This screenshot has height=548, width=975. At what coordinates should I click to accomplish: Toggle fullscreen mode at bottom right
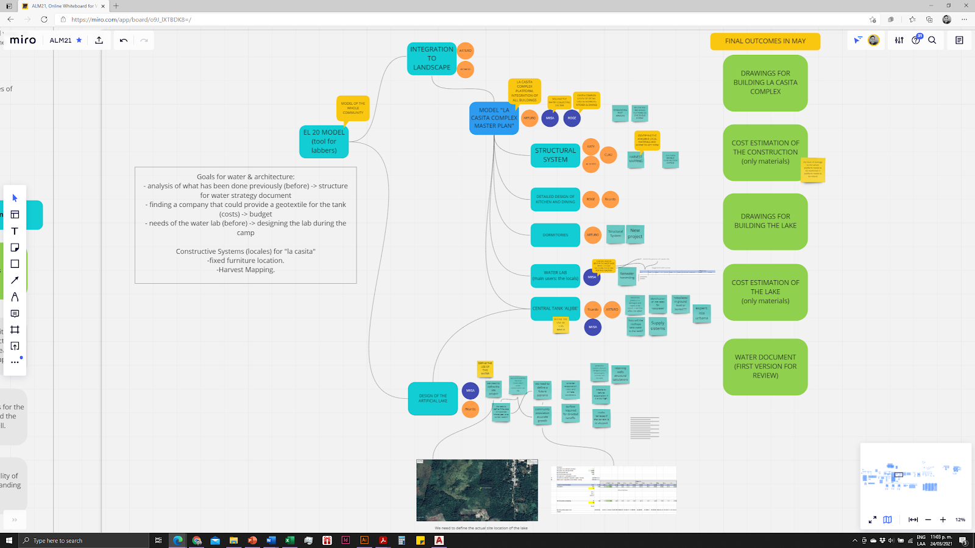(x=872, y=519)
